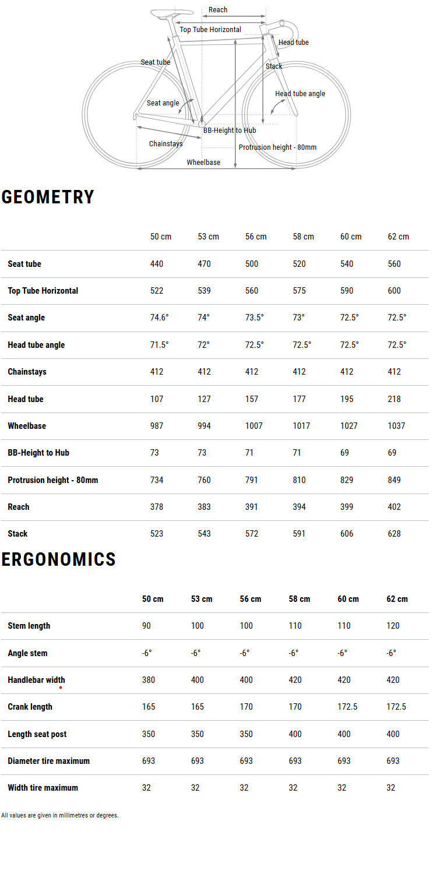
Task: Select the Crank length row label
Action: pyautogui.click(x=30, y=707)
